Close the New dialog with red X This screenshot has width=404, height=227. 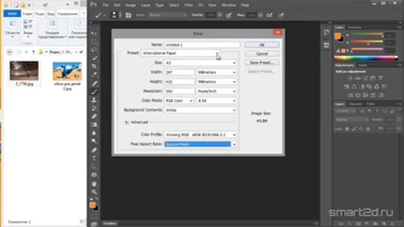coord(278,32)
